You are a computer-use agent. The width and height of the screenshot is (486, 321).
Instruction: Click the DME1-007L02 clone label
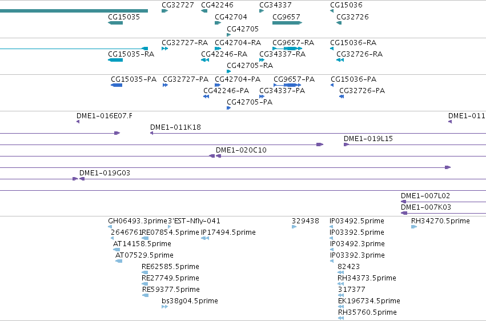[425, 196]
